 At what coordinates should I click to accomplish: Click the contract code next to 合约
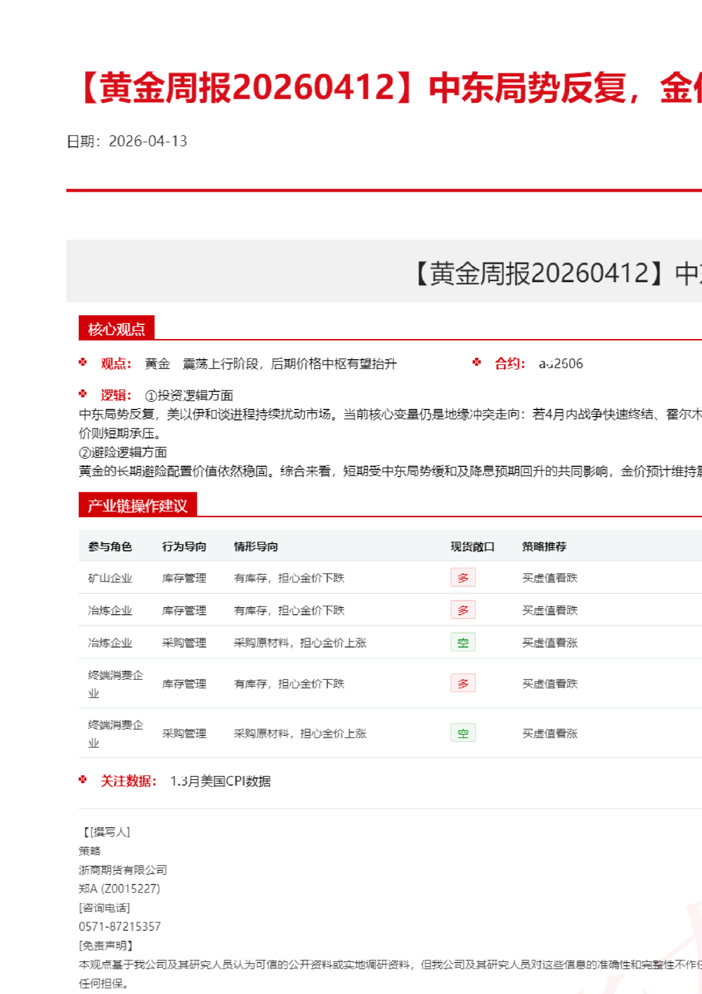[560, 363]
